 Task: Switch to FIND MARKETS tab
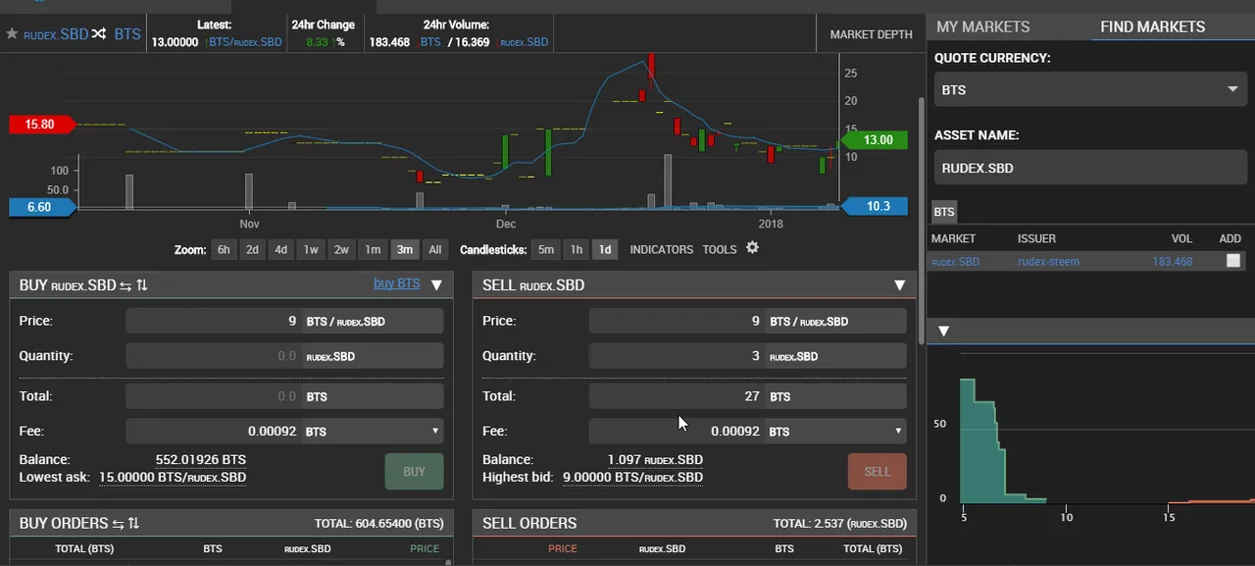(1152, 27)
